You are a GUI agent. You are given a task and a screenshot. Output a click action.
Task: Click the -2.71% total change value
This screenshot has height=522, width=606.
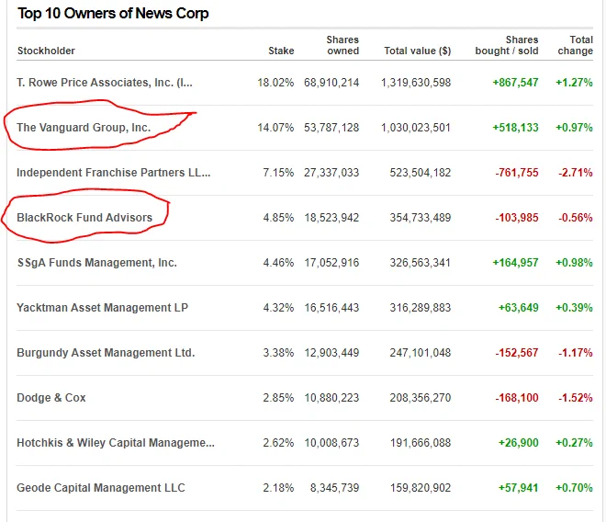(576, 173)
